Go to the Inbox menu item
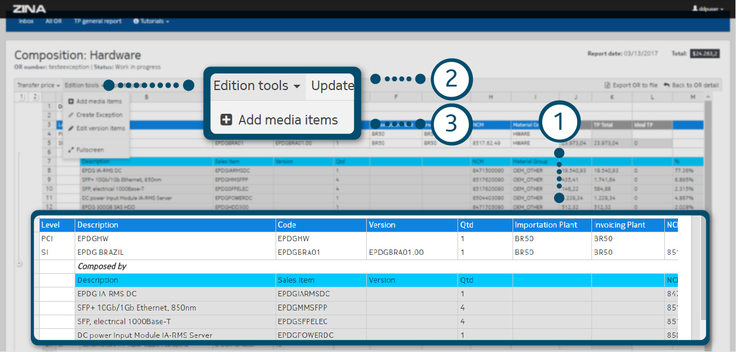 pyautogui.click(x=26, y=21)
